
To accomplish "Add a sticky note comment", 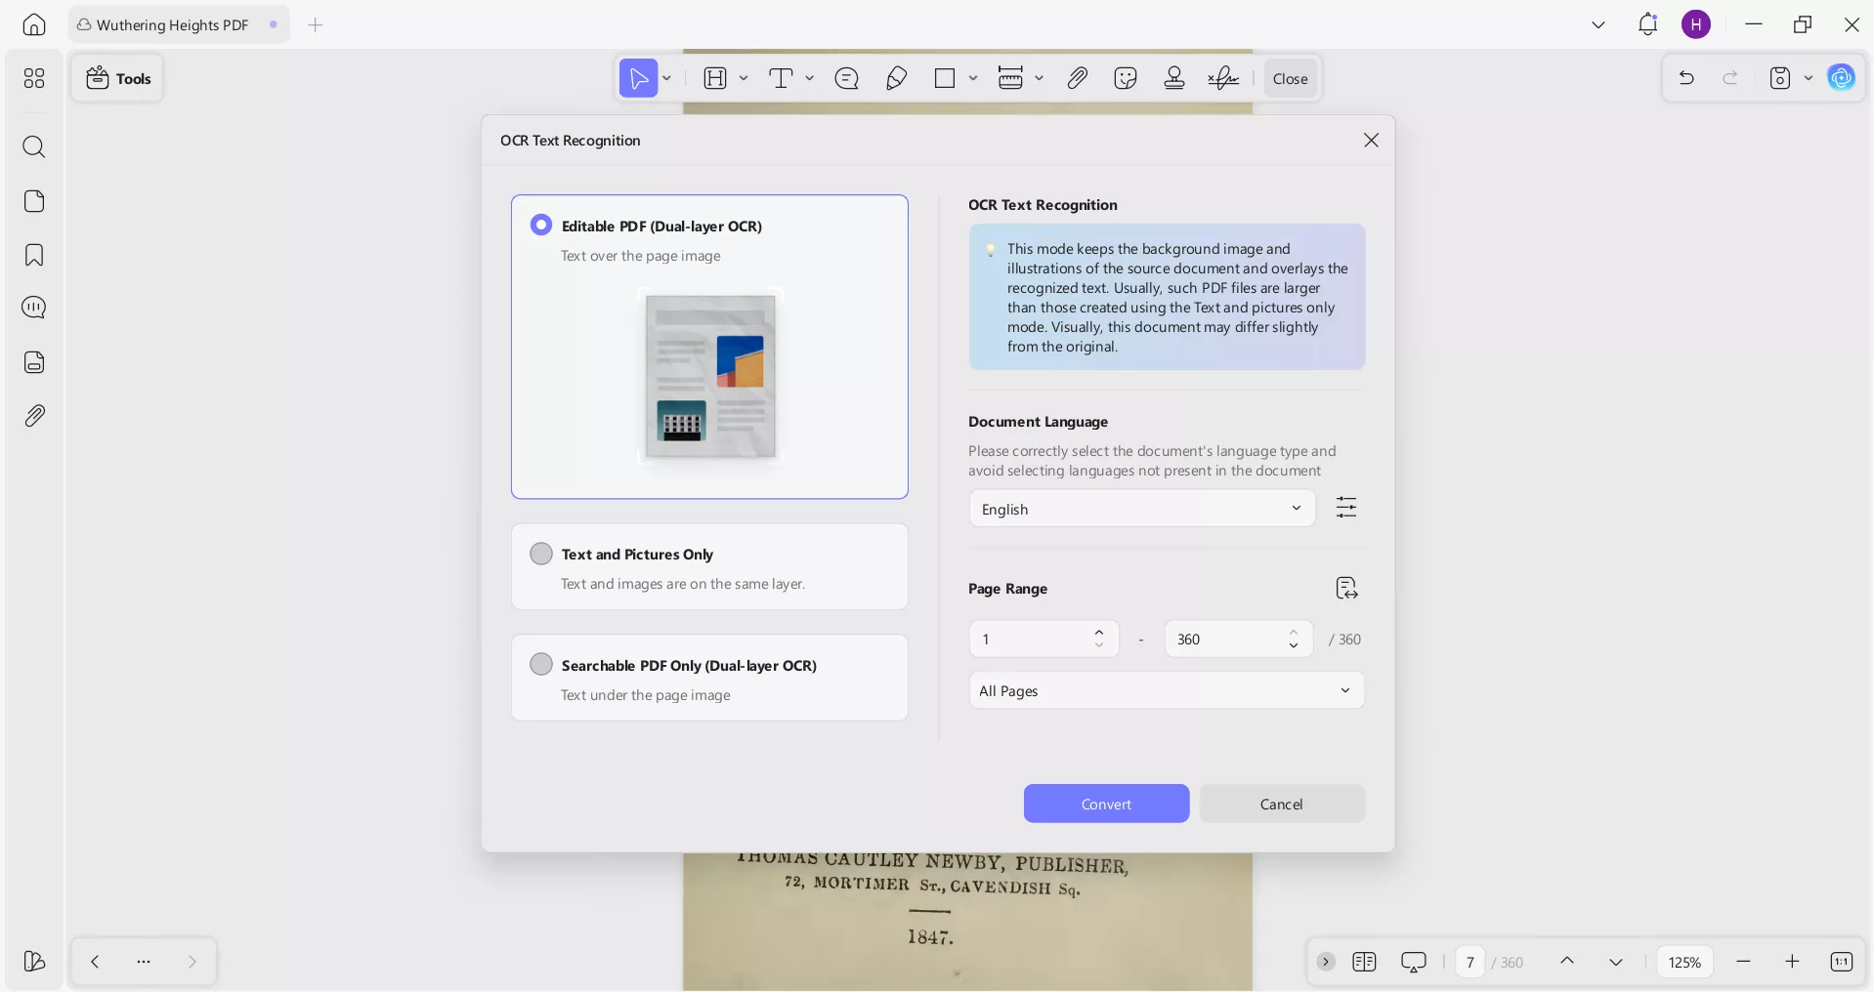I will [x=847, y=78].
